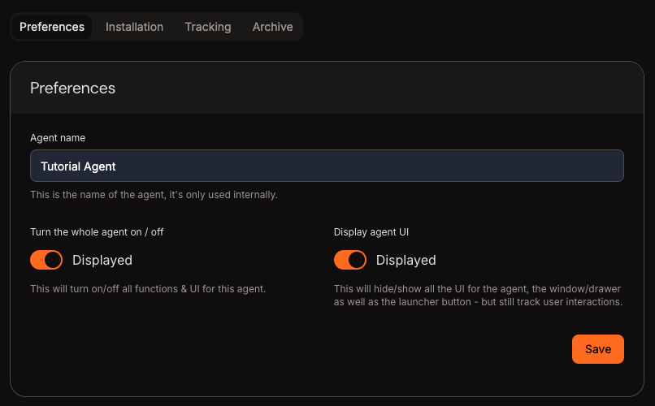This screenshot has width=655, height=406.
Task: Click 'Displayed' text beside Display agent UI switch
Action: coord(406,261)
